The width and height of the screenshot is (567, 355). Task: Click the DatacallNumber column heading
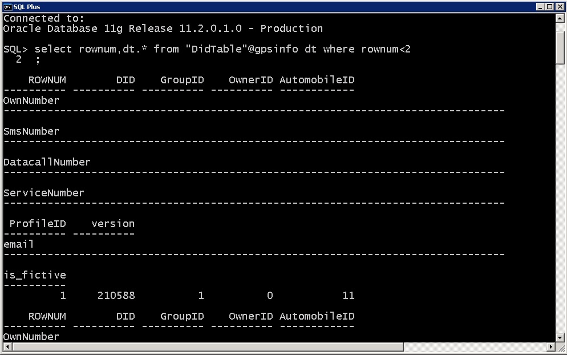(47, 162)
